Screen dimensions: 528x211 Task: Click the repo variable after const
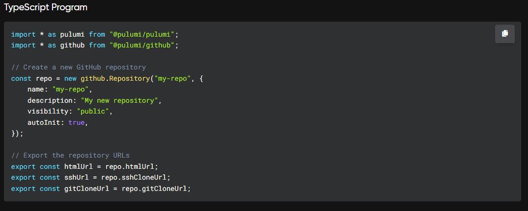point(44,78)
